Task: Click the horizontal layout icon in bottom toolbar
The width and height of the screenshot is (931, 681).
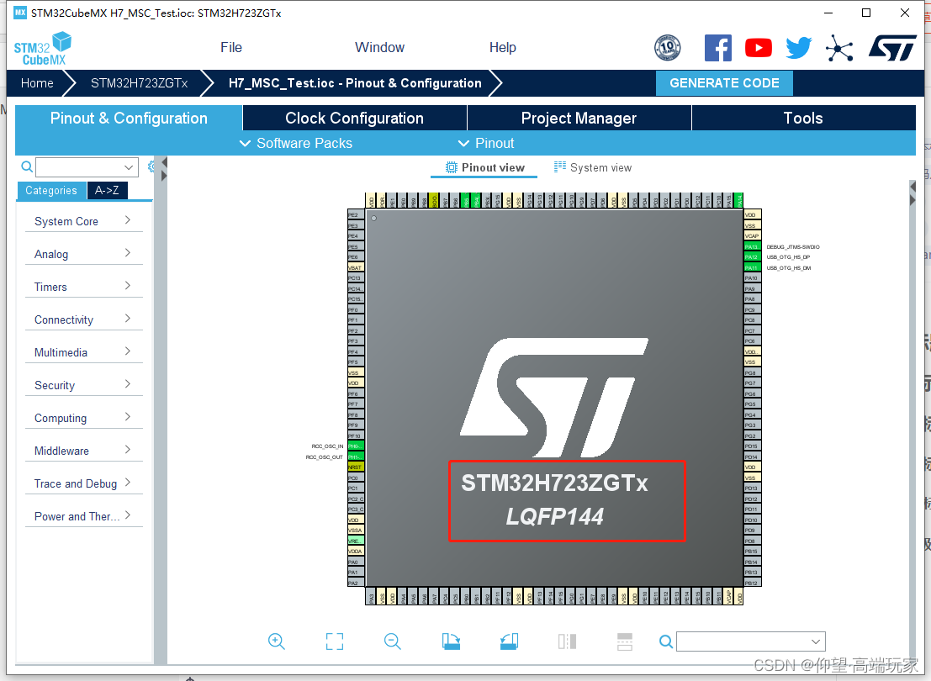Action: pos(625,641)
